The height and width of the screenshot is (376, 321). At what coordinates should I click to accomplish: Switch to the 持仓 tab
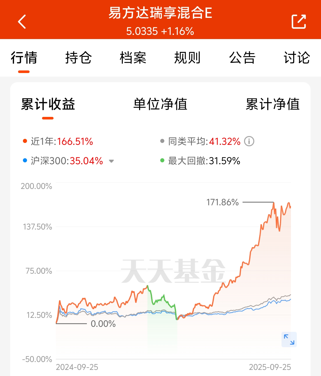[x=78, y=57]
